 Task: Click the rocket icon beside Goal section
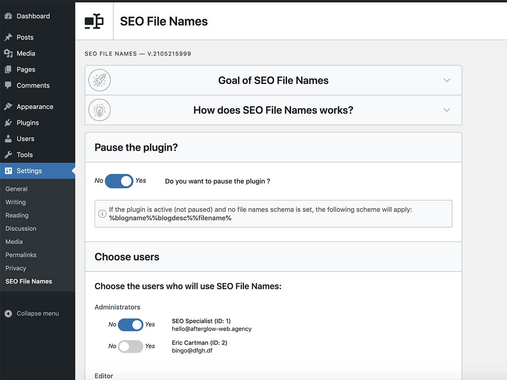[100, 80]
